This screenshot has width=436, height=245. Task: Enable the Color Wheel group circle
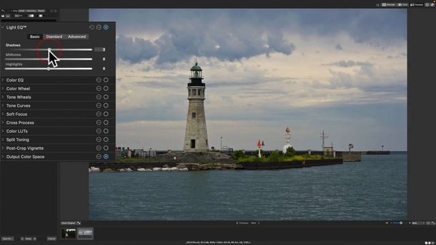(x=106, y=88)
